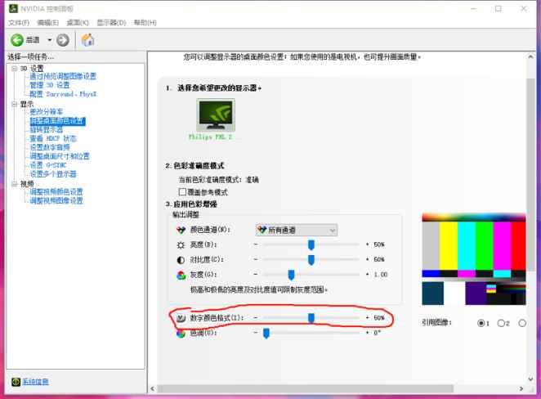Enable the 覆盖参考模式 checkbox

coord(183,191)
